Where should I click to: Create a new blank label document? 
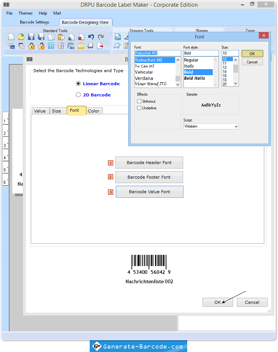(11, 37)
